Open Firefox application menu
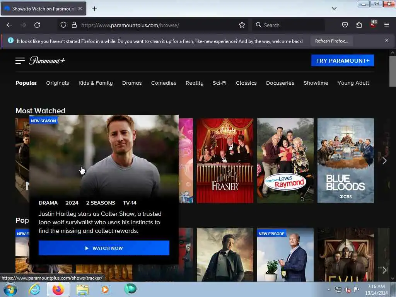Viewport: 396px width, 297px height. [x=387, y=25]
